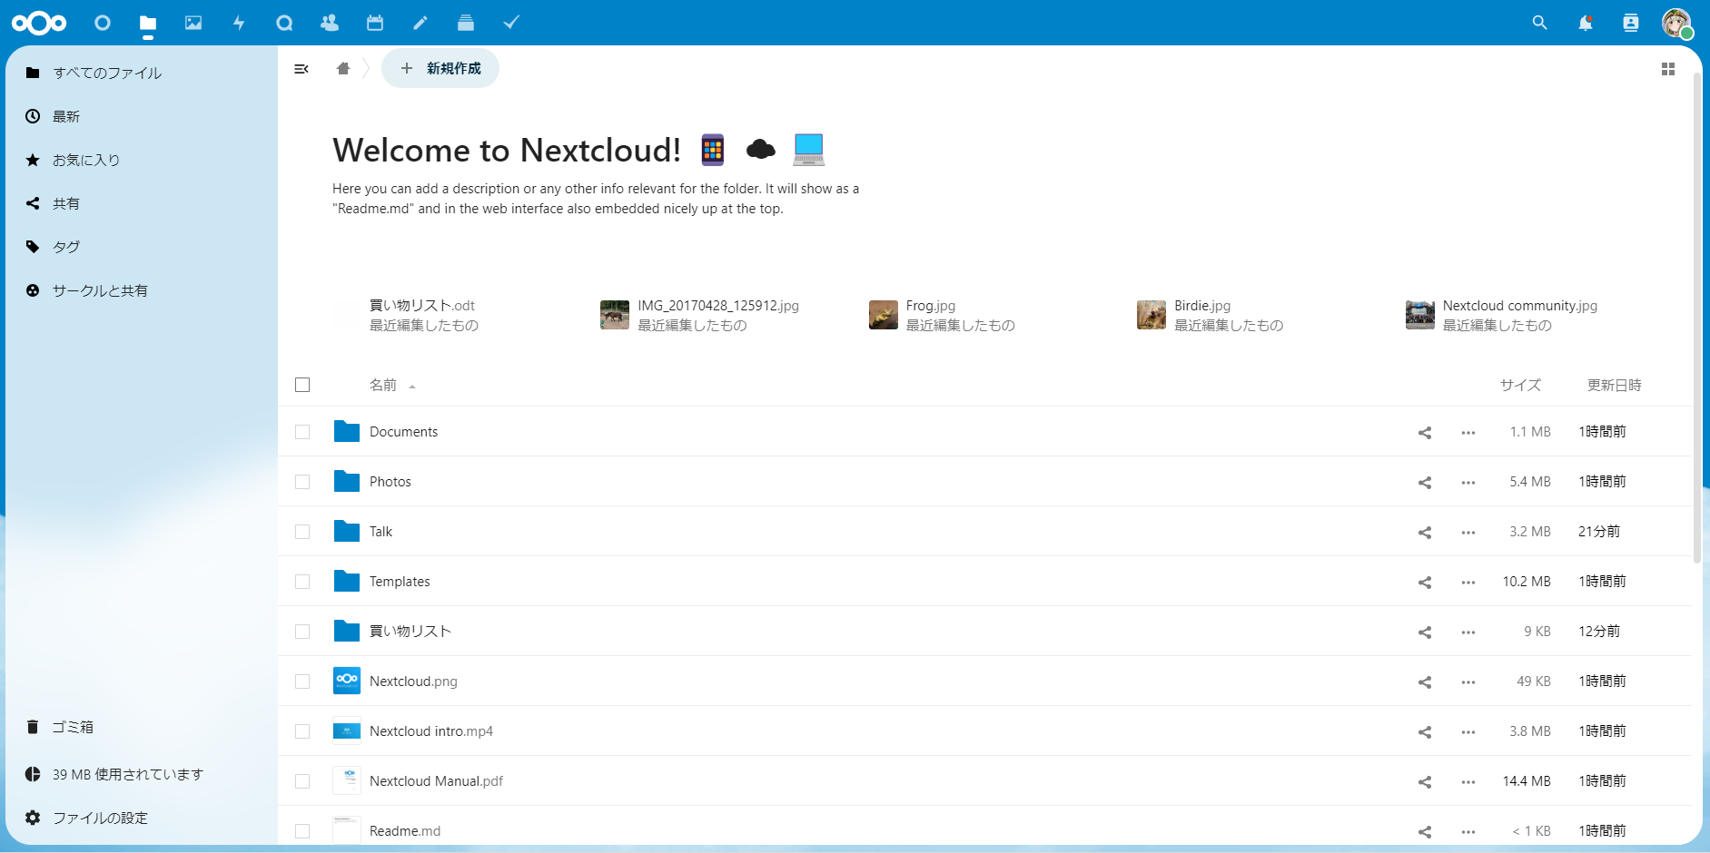Open the Nextcloud logo home link
The height and width of the screenshot is (853, 1710).
pos(39,23)
